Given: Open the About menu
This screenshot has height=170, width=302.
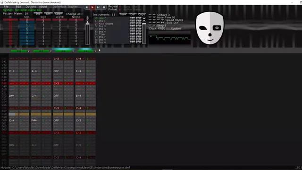Looking at the screenshot, I should tap(43, 7).
